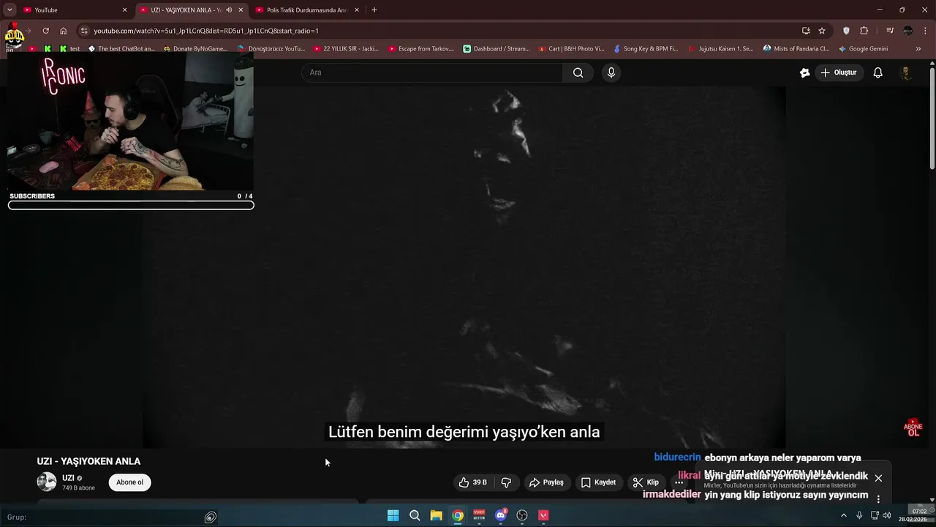
Task: Open Chrome's three-dot menu
Action: tap(924, 31)
